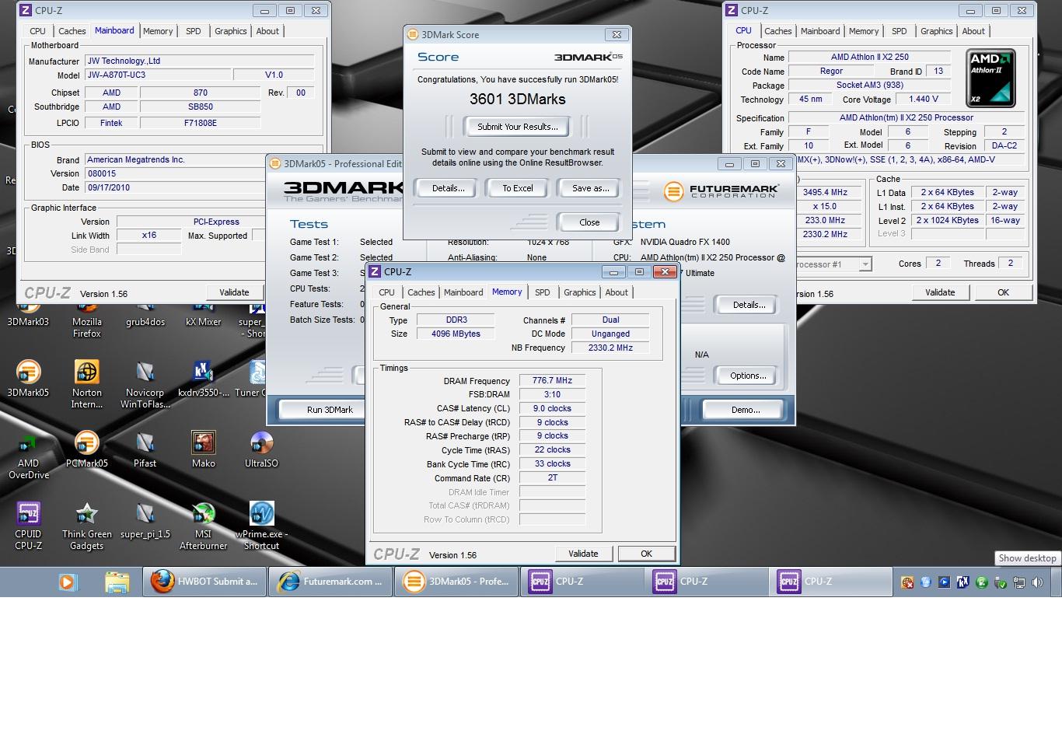Select Graphics tab in Memory CPU-Z window

click(x=579, y=292)
